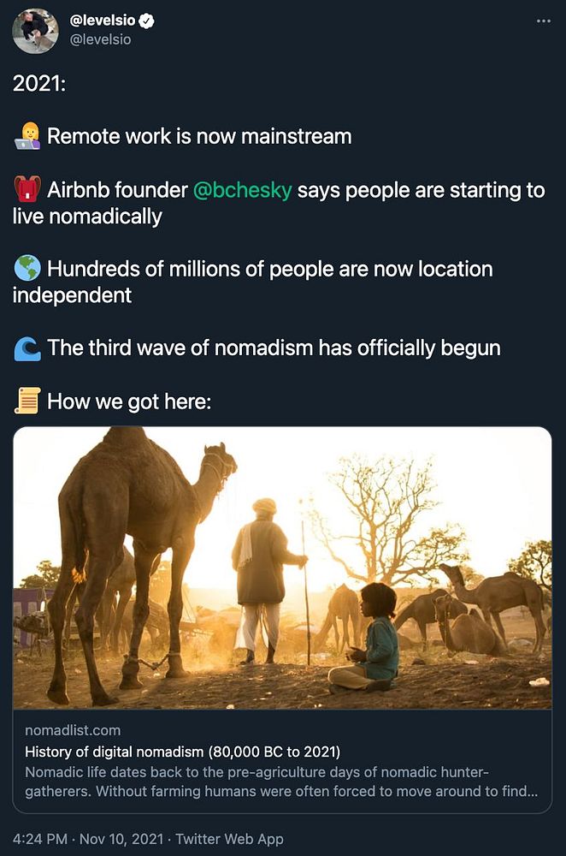566x856 pixels.
Task: Click the levelsio profile avatar photo
Action: point(35,31)
